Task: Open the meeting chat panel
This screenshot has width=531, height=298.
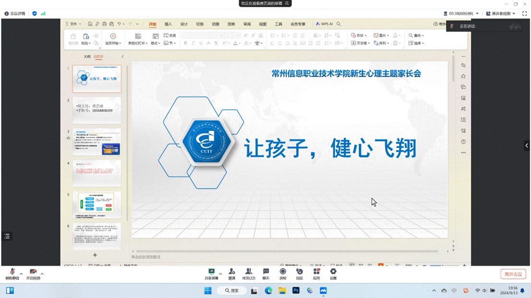Action: click(x=266, y=274)
